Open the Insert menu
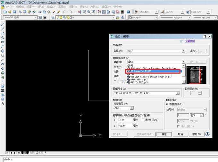Viewport: 218px width, 162px height. [x=41, y=7]
